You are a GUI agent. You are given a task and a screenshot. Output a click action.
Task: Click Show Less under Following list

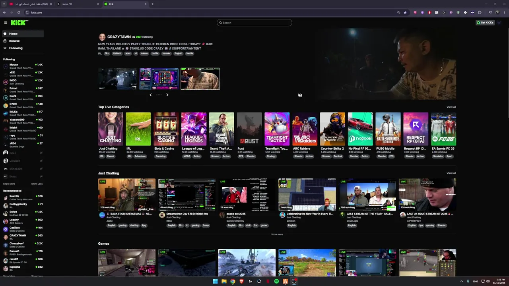coord(37,184)
